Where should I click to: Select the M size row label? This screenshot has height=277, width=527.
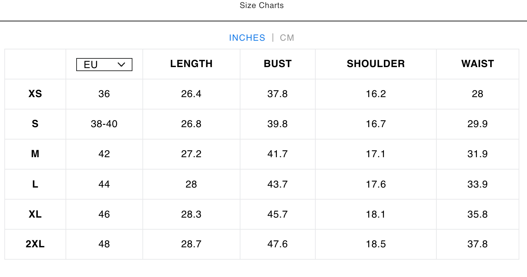coord(35,154)
